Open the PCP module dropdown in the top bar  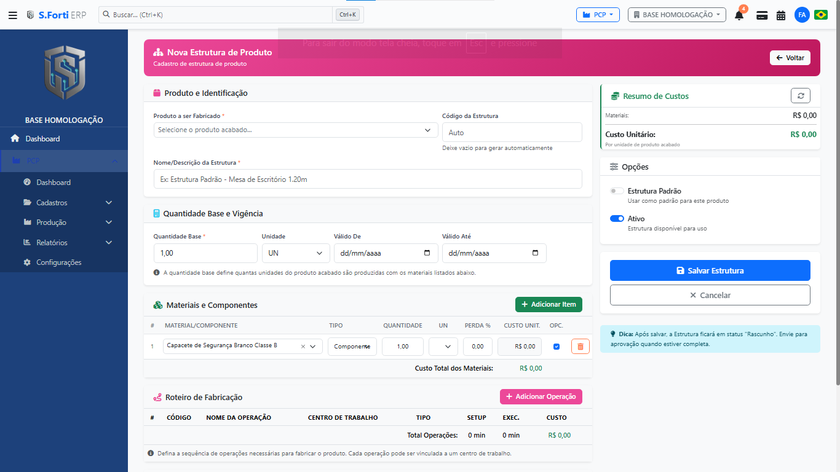click(x=598, y=15)
